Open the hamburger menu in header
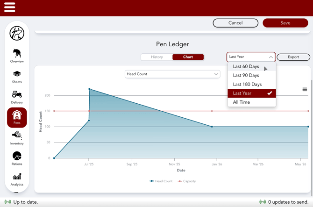This screenshot has width=313, height=207. (10, 7)
